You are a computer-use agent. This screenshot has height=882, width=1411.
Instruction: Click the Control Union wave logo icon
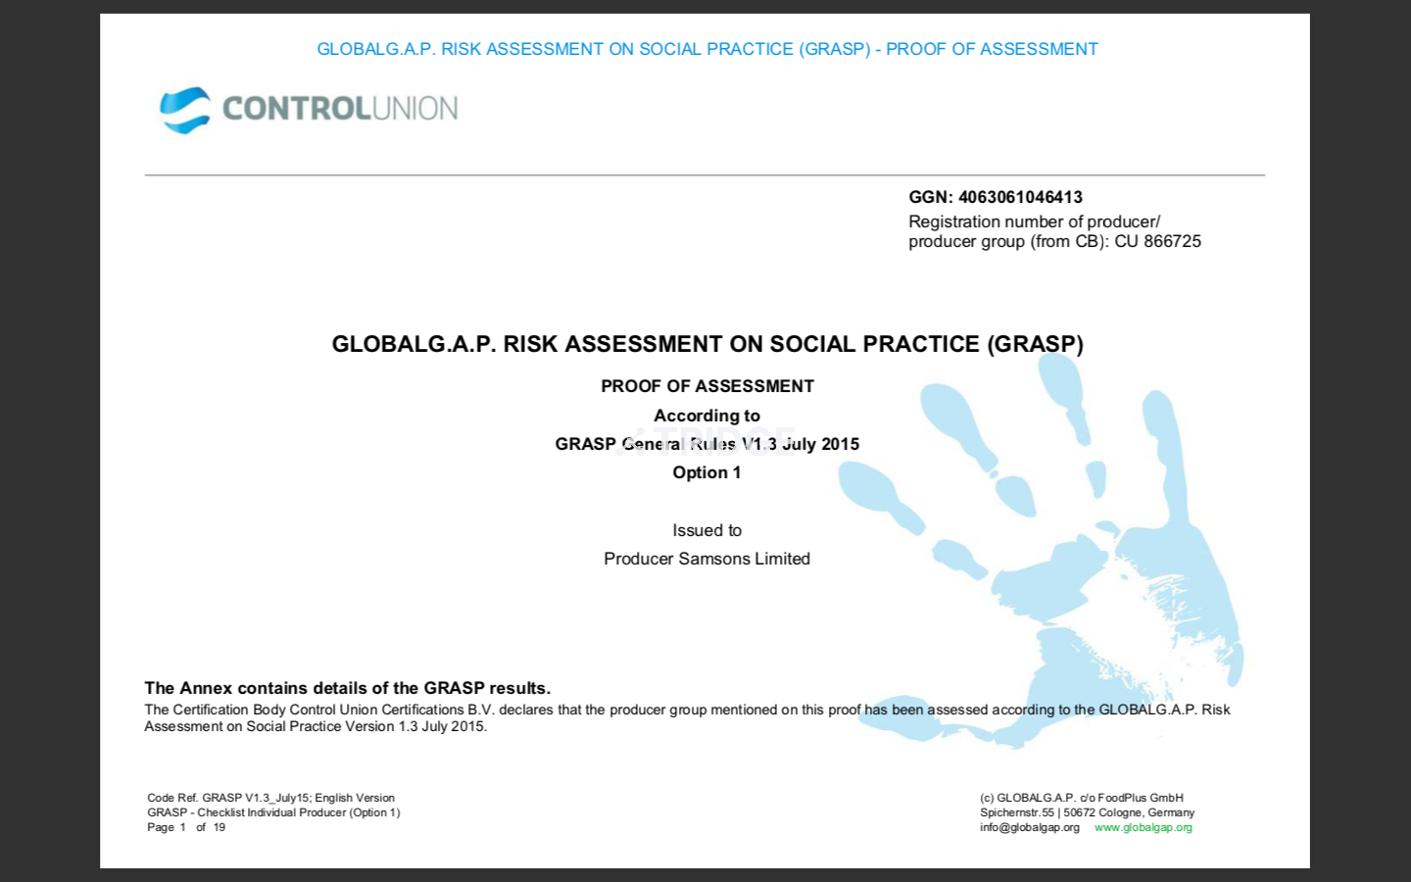(x=185, y=110)
